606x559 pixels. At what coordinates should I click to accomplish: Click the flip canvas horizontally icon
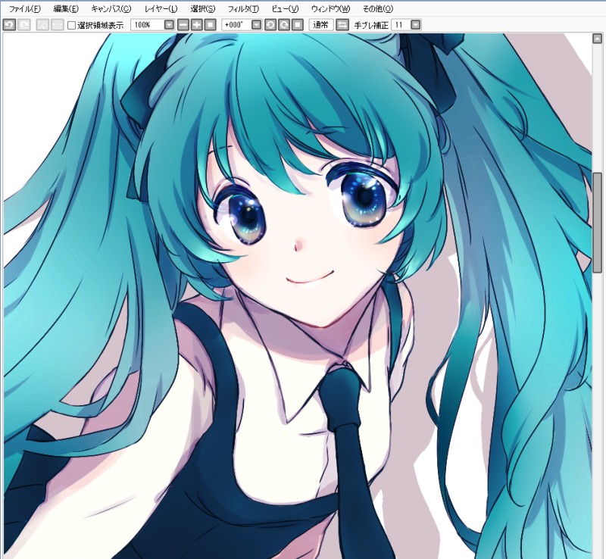(342, 25)
